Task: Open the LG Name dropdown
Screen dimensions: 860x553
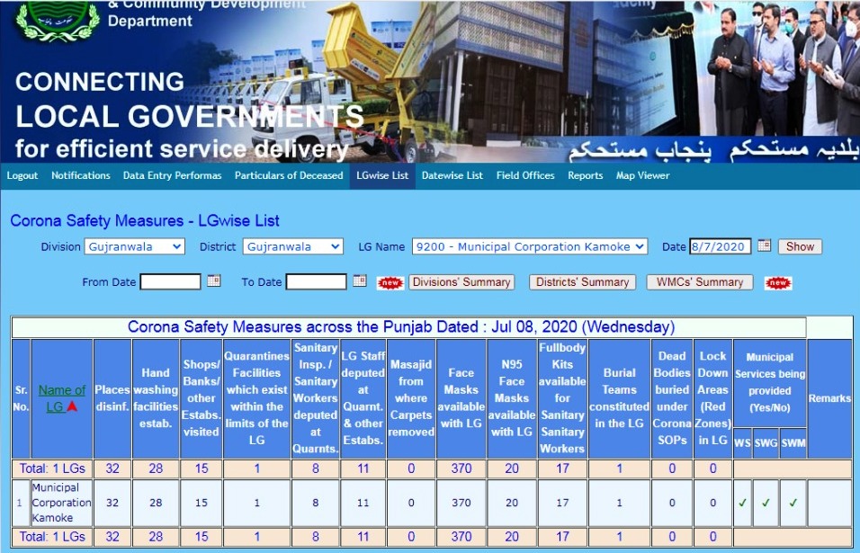Action: point(530,246)
